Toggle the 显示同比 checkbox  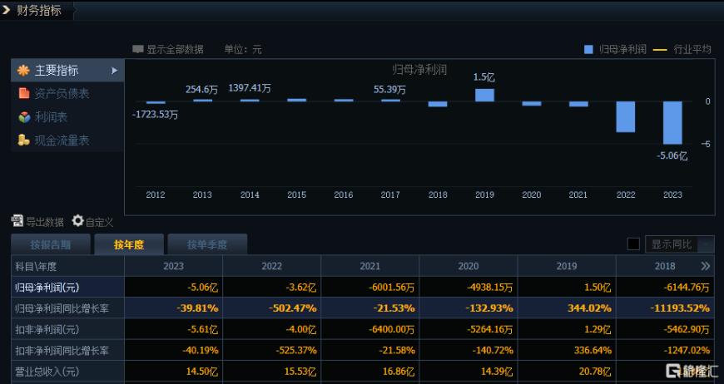(633, 244)
